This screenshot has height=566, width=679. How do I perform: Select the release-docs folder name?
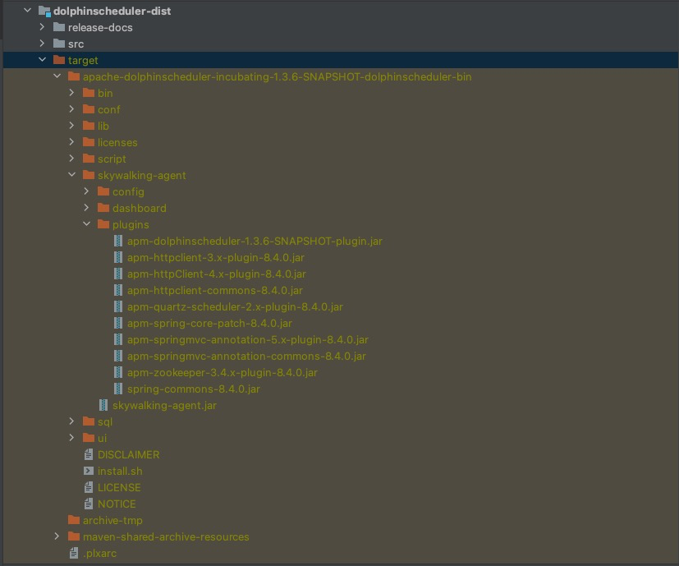coord(100,27)
